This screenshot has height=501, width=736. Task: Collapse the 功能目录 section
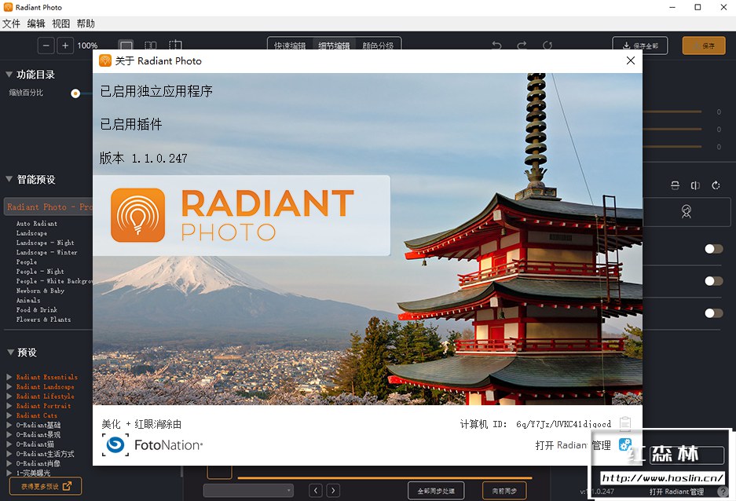point(9,74)
